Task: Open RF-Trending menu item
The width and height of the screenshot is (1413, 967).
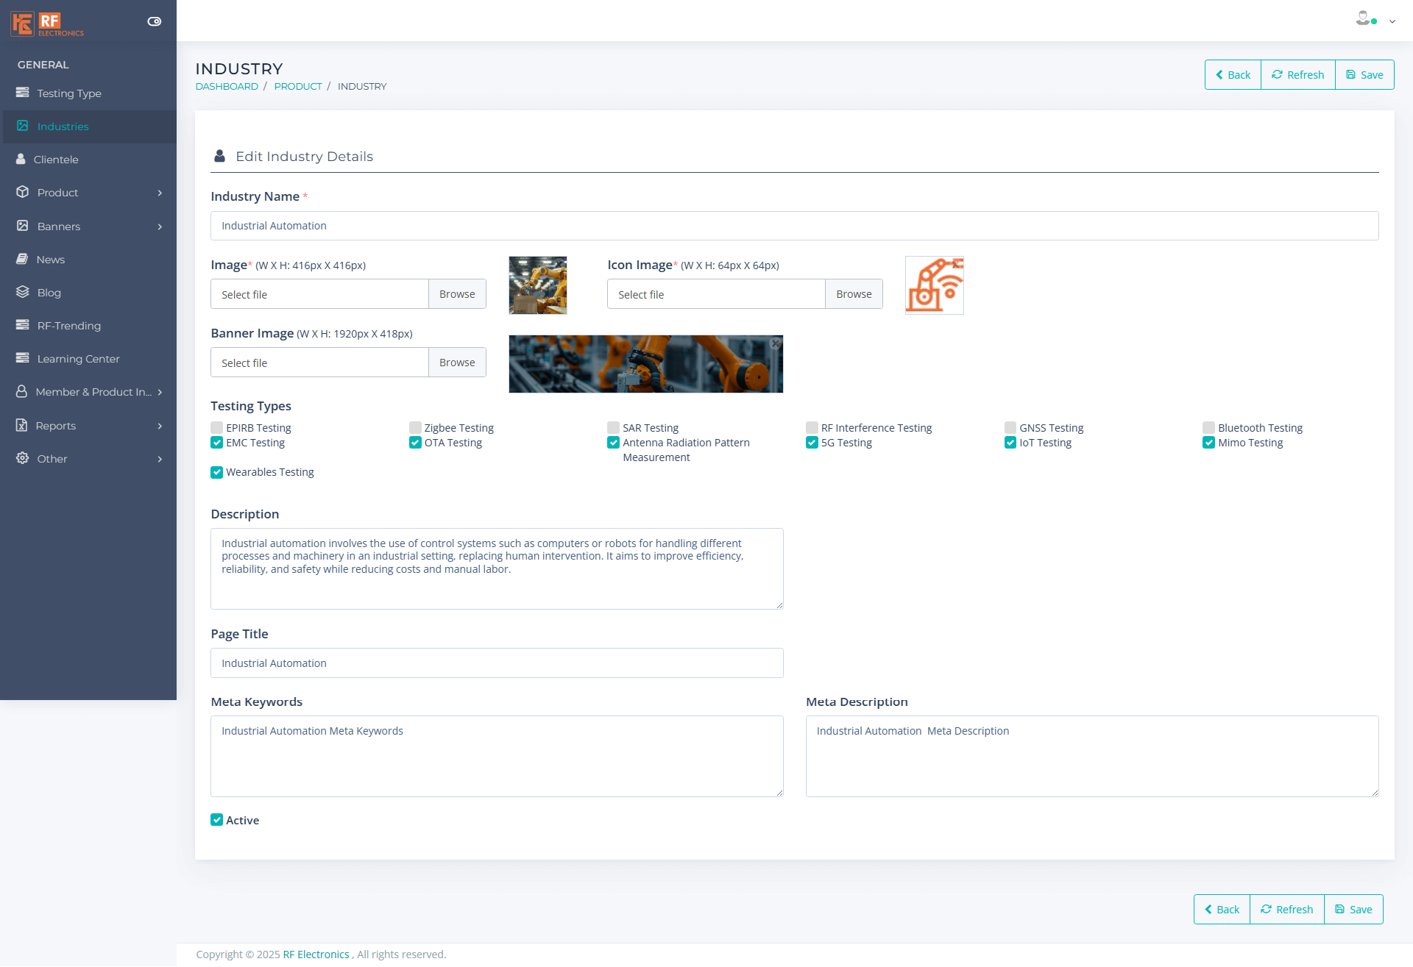Action: point(69,326)
